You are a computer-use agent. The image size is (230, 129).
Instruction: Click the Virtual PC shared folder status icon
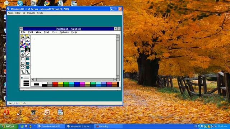coord(21,103)
